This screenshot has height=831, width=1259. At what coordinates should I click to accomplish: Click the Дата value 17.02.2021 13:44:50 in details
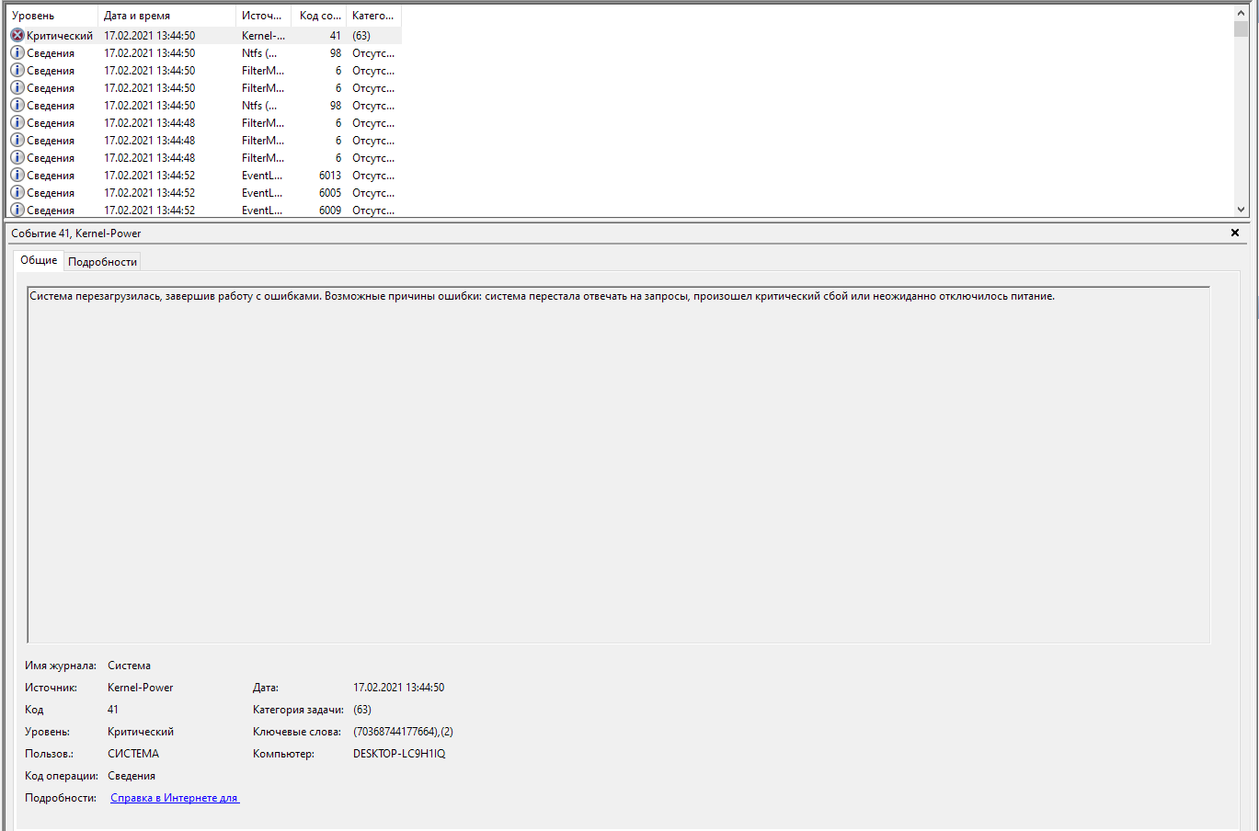(398, 688)
